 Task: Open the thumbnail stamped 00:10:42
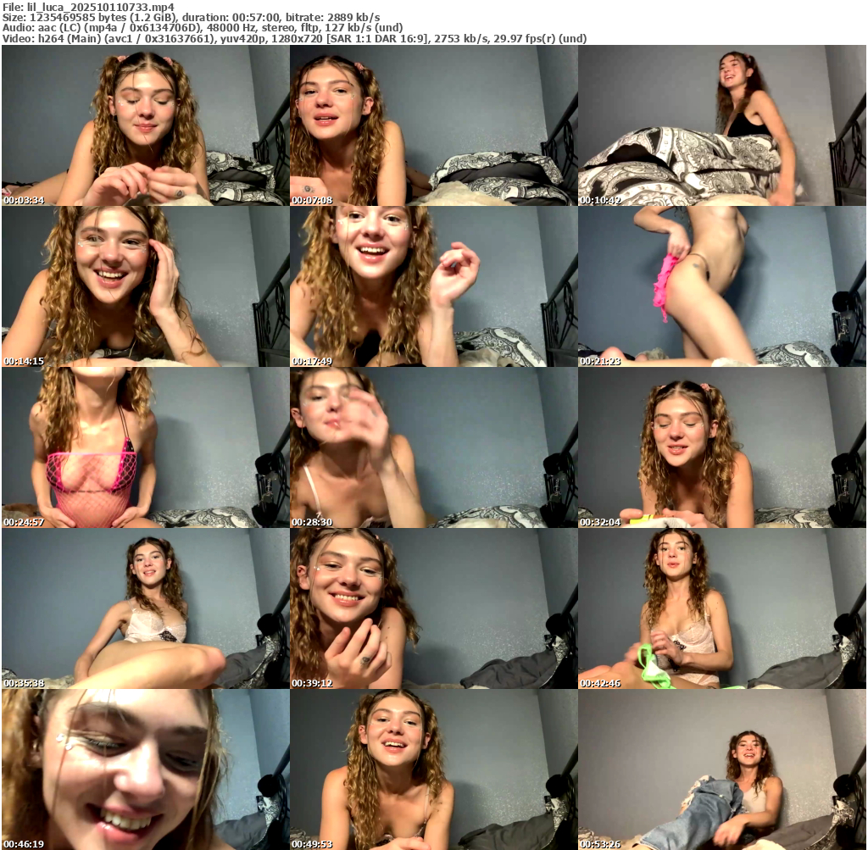[x=722, y=125]
